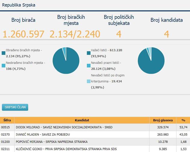Click the 329.574 votes cell
The width and height of the screenshot is (190, 152).
point(163,127)
